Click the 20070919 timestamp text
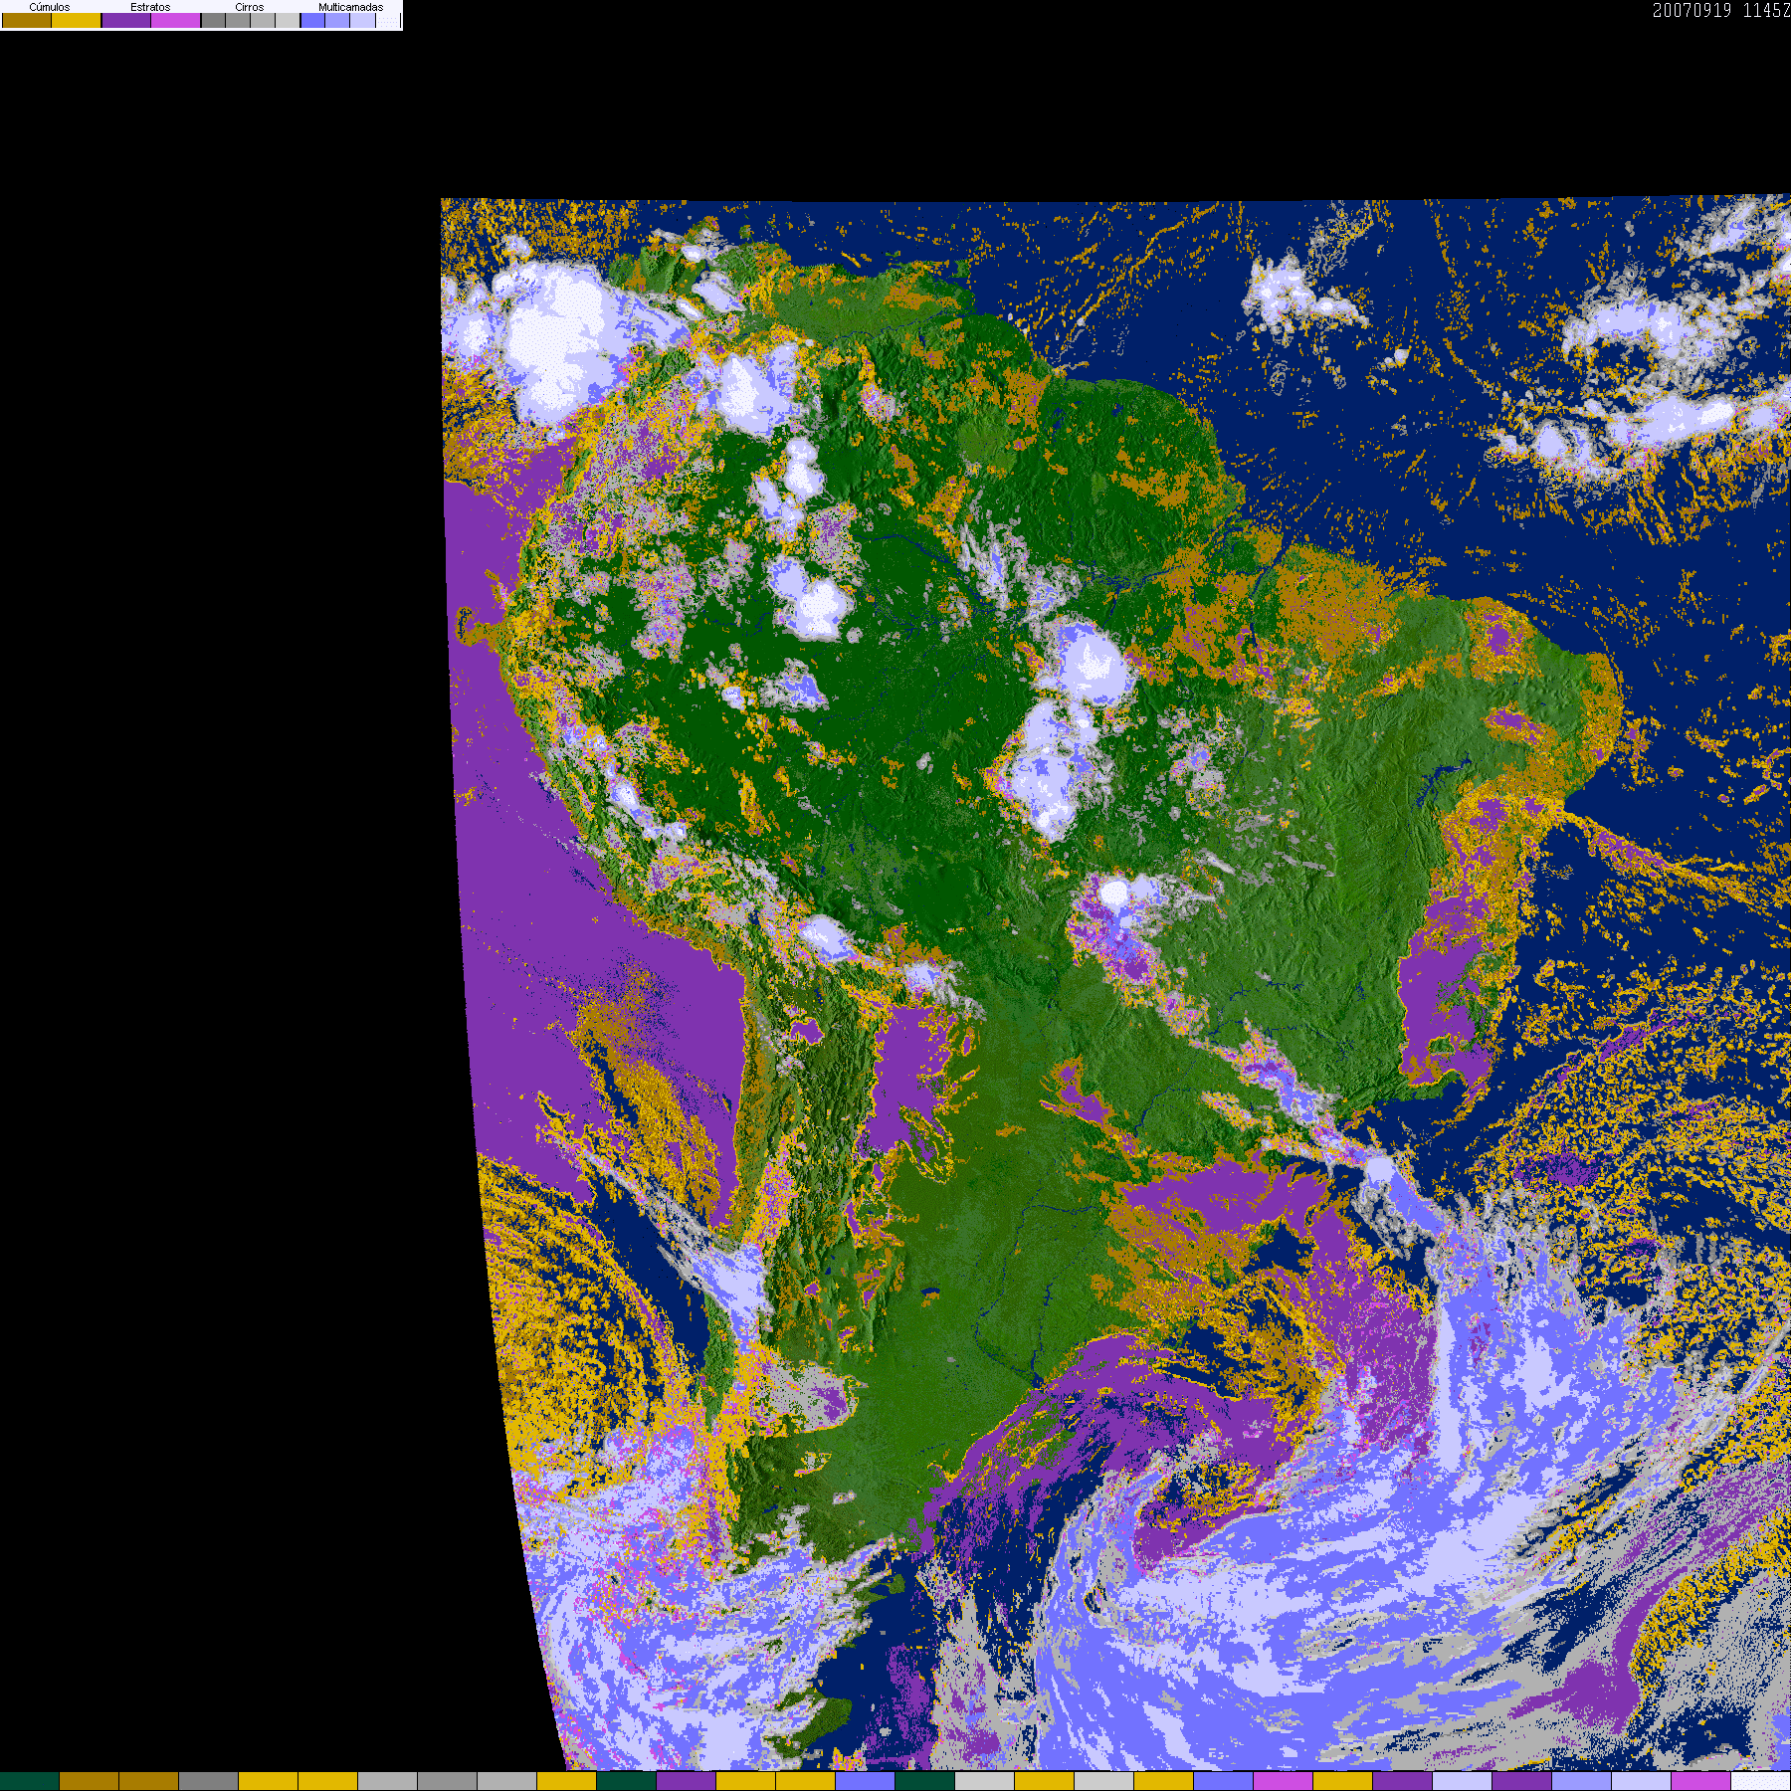Screen dimensions: 1791x1791 [x=1691, y=10]
